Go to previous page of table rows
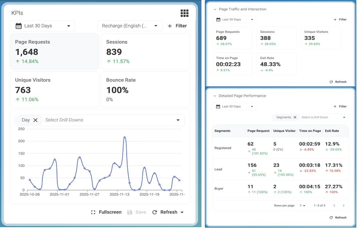Viewport: 357px width, 229px height. tap(334, 206)
